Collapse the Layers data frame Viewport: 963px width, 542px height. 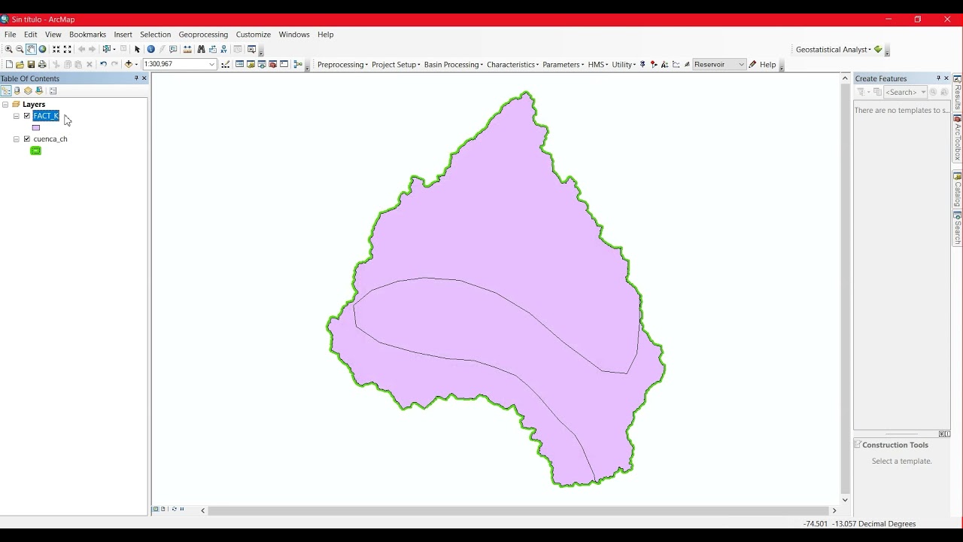click(x=5, y=105)
